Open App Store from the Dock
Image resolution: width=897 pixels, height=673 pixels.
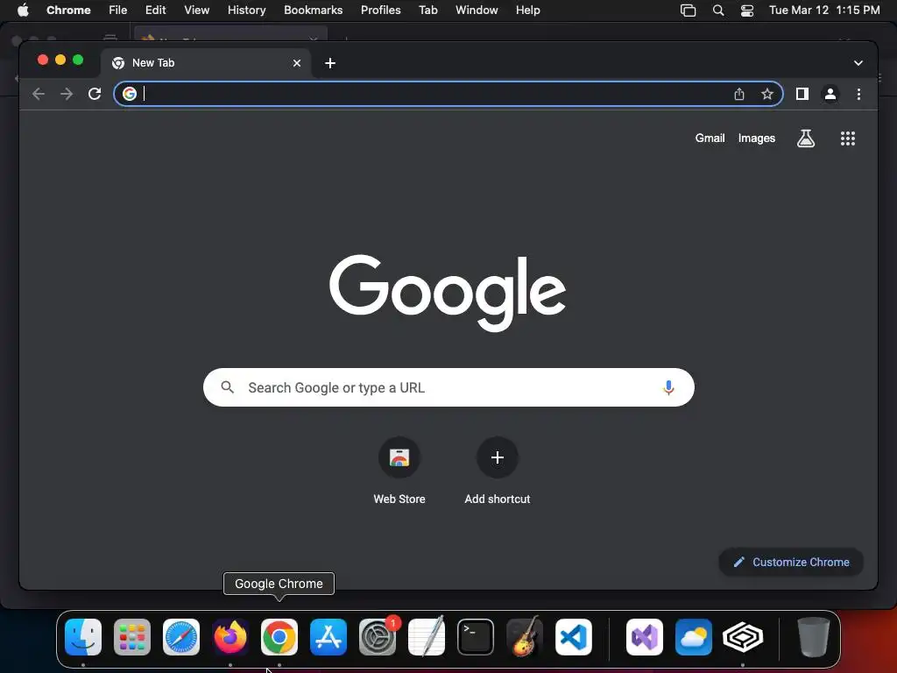328,636
